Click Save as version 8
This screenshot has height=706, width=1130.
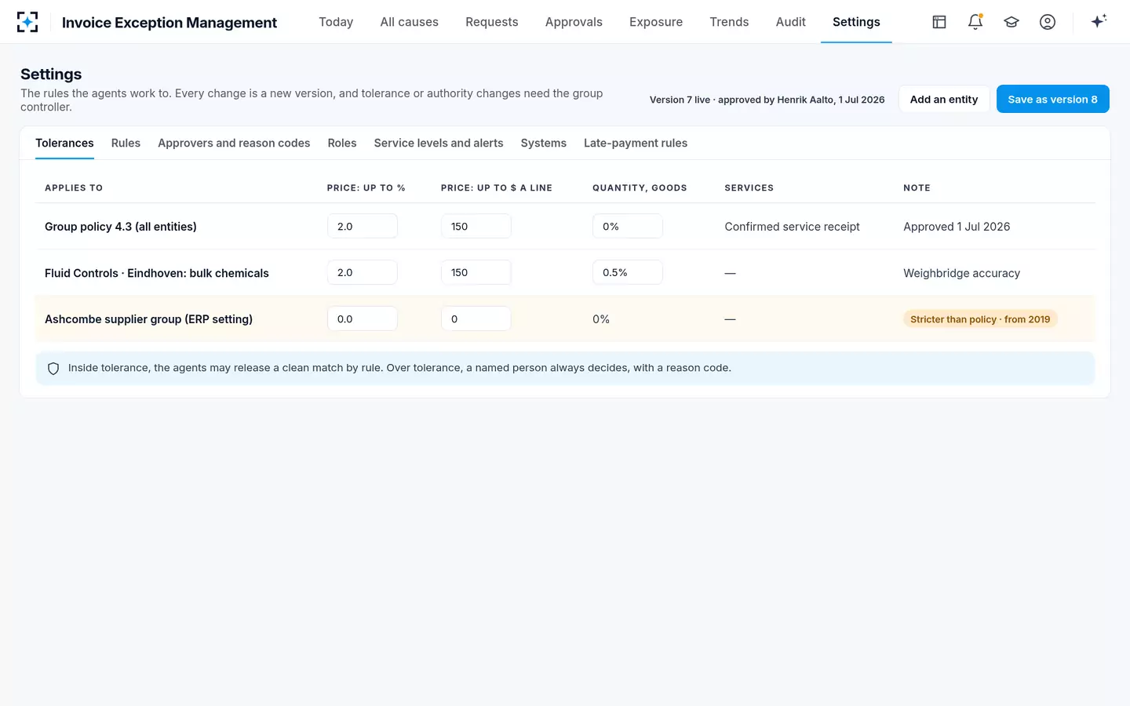[1052, 99]
